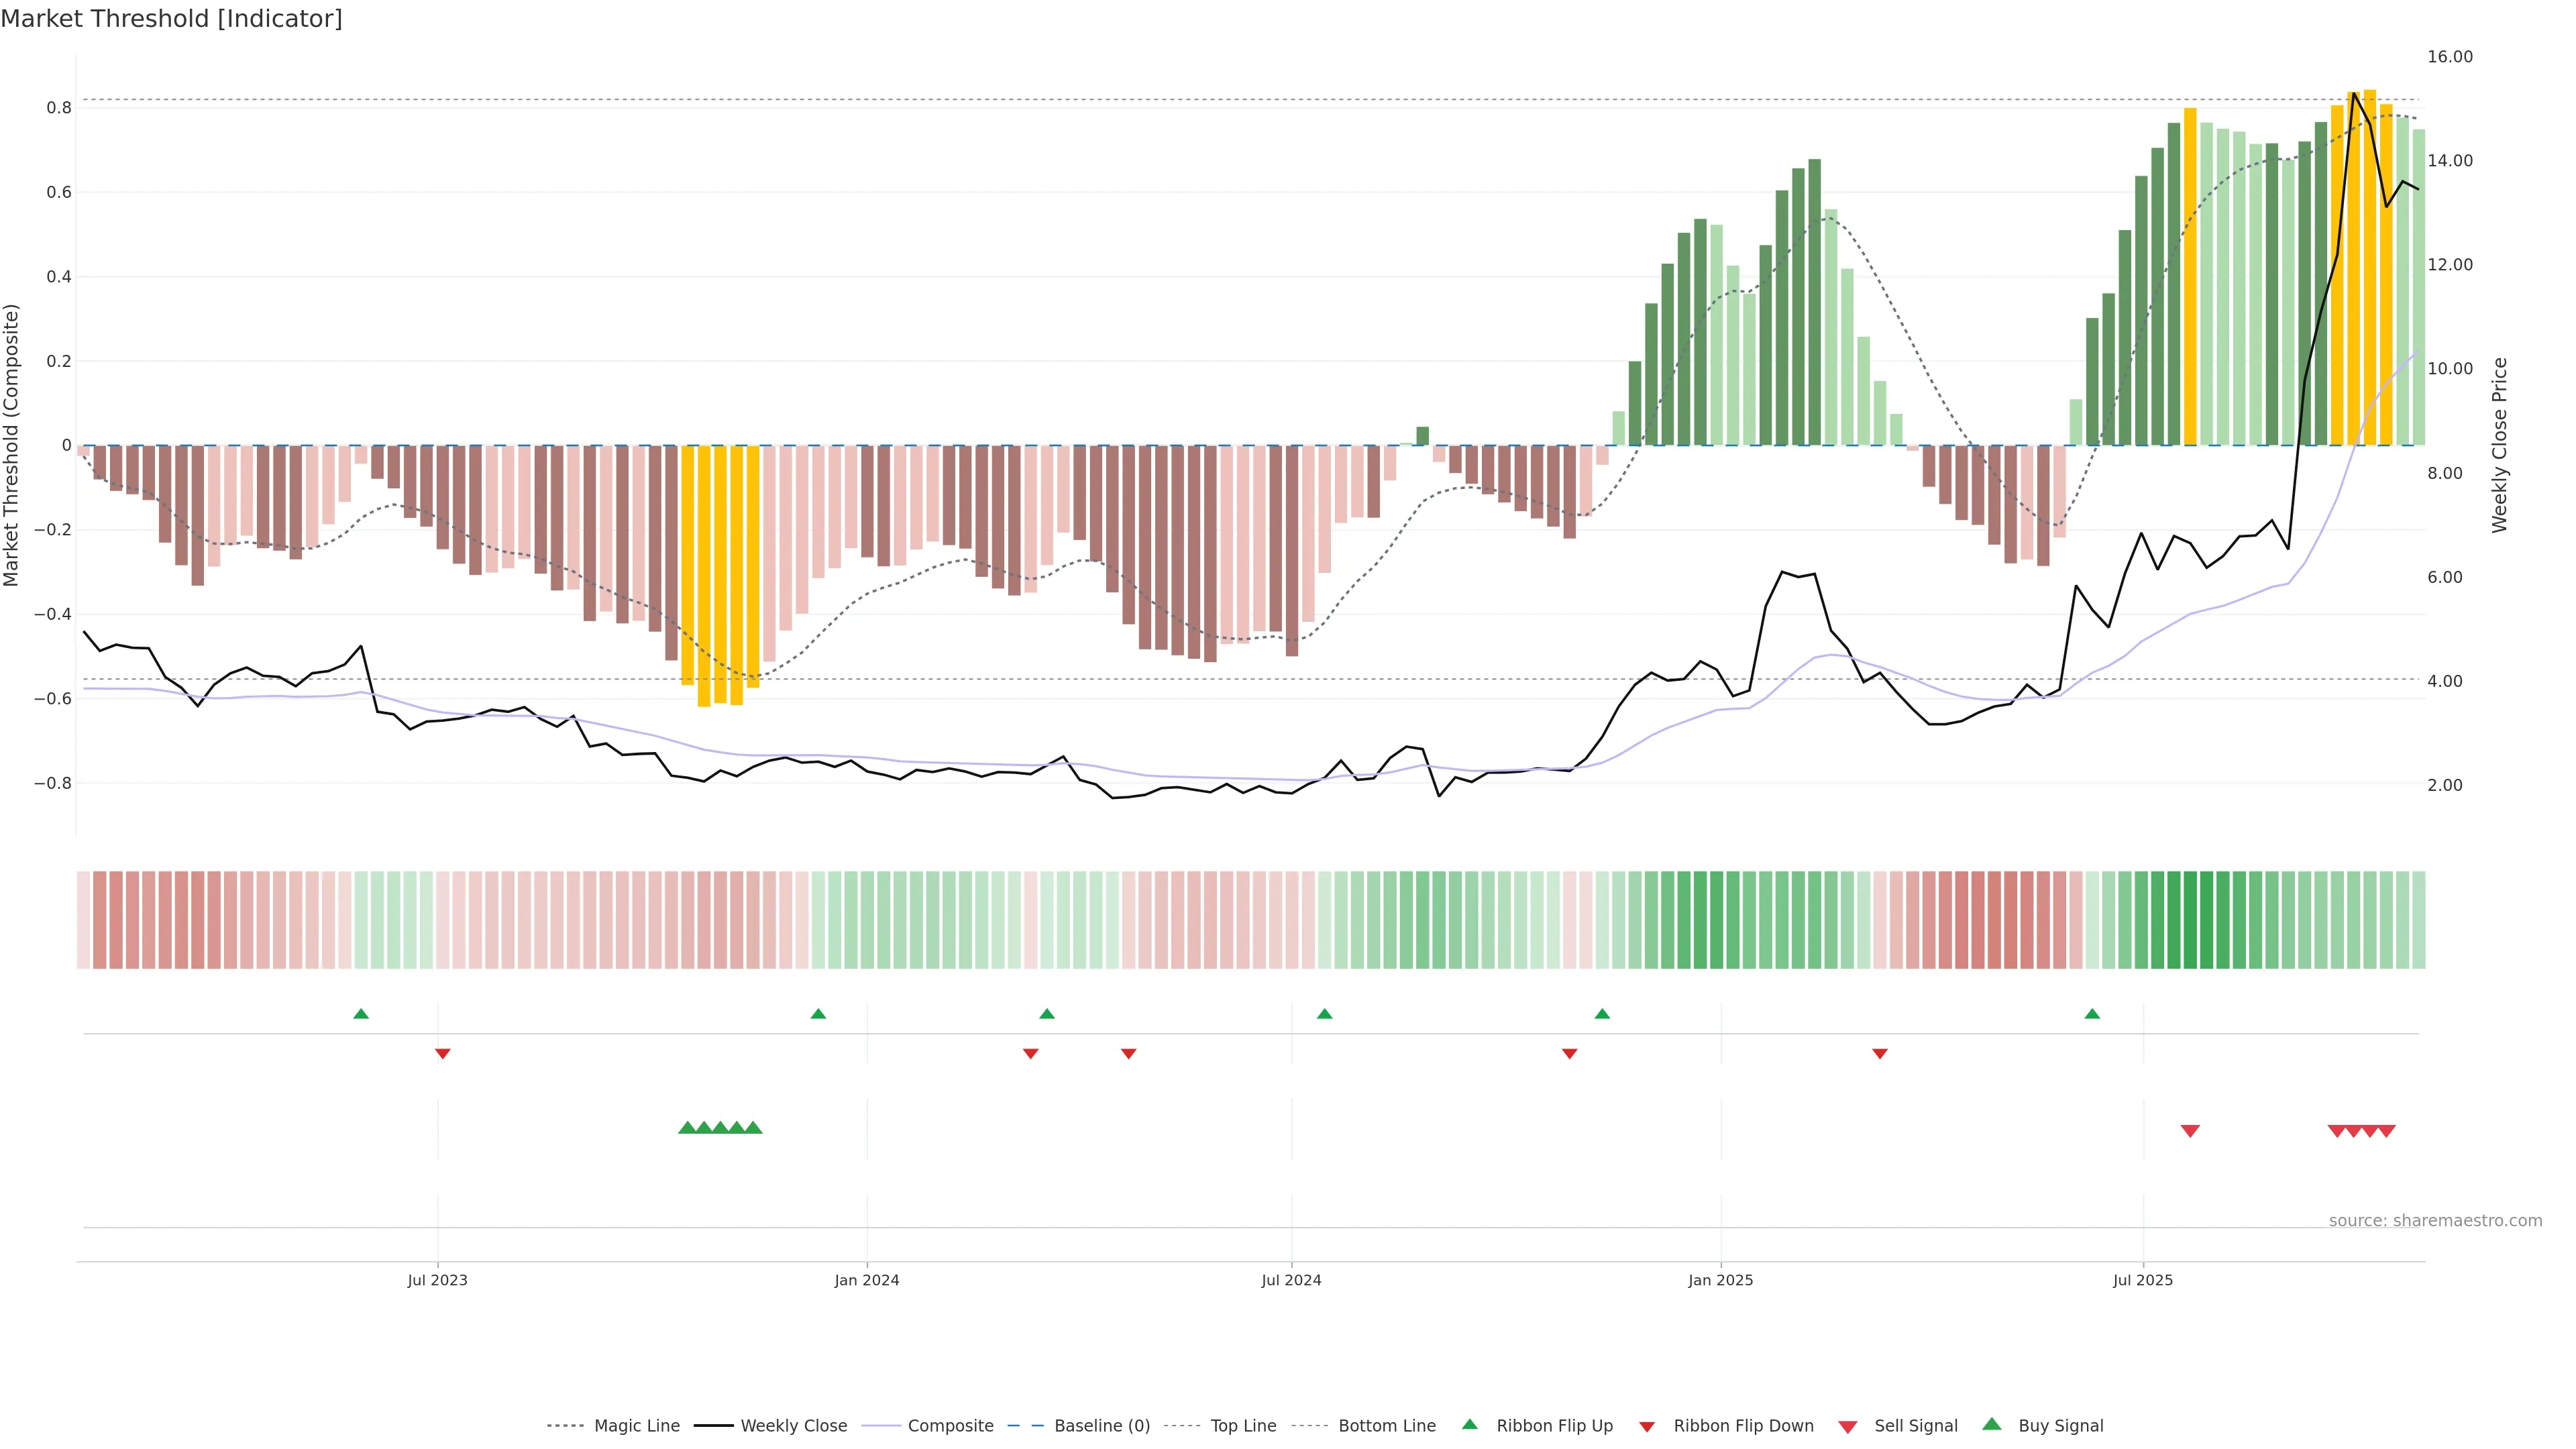Click the Jul 2024 axis label

pos(1291,1280)
